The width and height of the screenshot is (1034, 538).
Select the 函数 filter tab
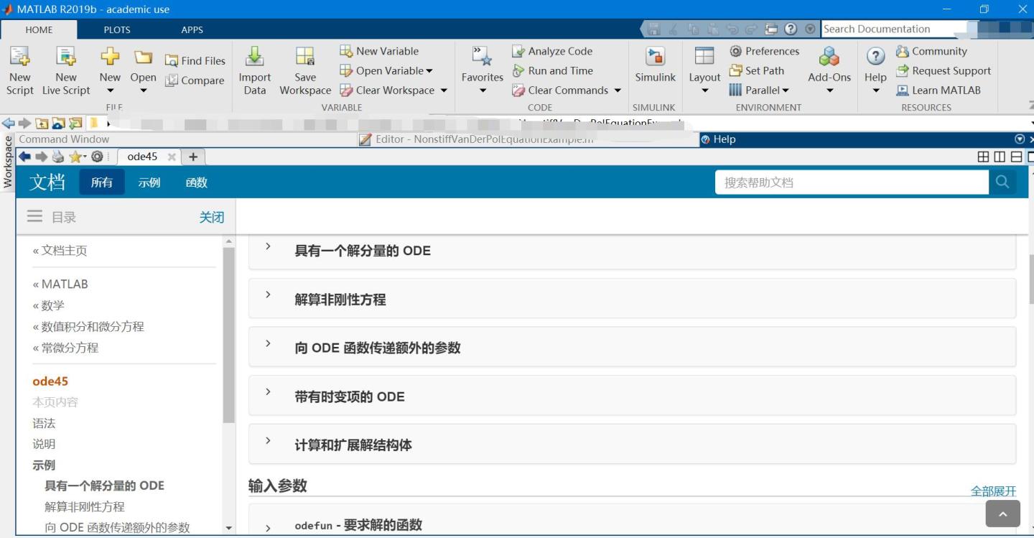point(196,182)
